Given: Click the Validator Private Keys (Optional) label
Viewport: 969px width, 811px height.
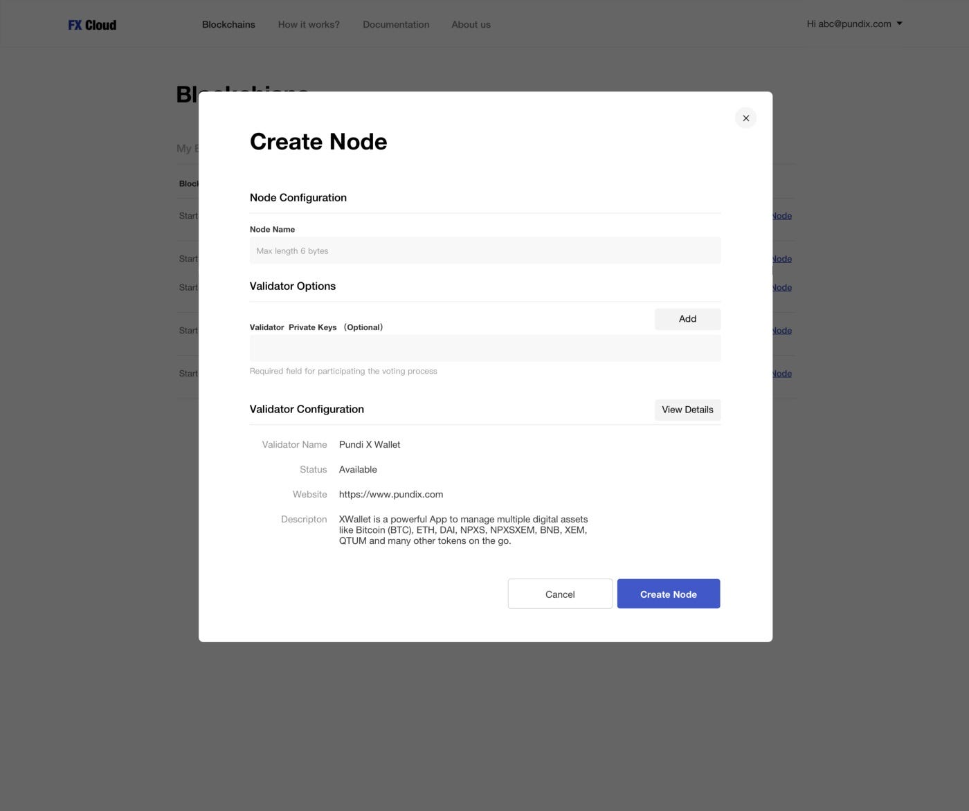Looking at the screenshot, I should tap(316, 327).
